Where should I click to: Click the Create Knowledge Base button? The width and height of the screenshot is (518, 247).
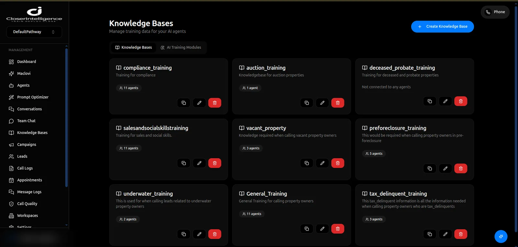(x=442, y=26)
